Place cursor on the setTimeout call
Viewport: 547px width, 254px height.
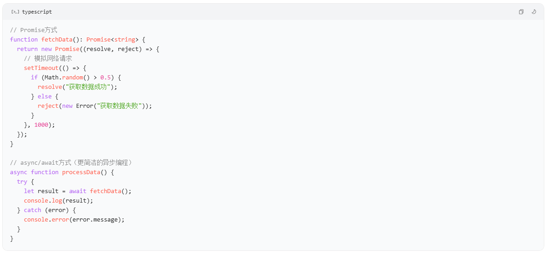pos(41,68)
